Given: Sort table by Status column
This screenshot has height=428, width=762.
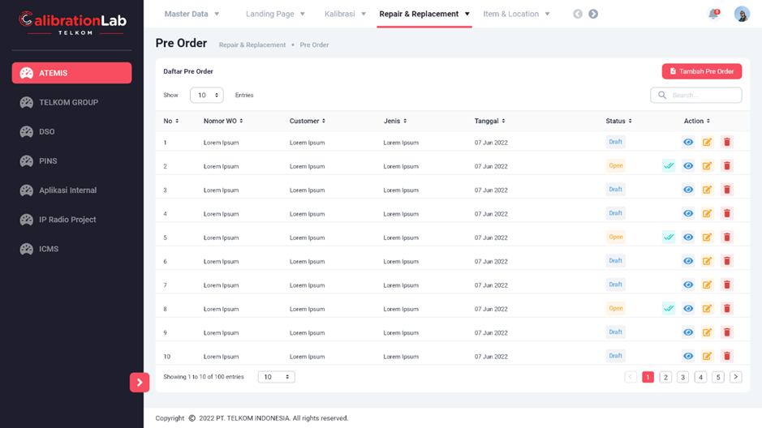Looking at the screenshot, I should point(618,121).
